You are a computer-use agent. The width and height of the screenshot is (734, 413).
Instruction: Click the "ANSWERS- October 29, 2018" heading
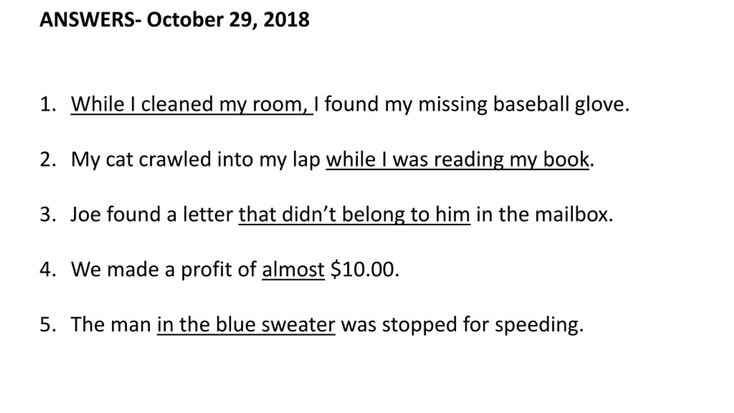pos(174,20)
